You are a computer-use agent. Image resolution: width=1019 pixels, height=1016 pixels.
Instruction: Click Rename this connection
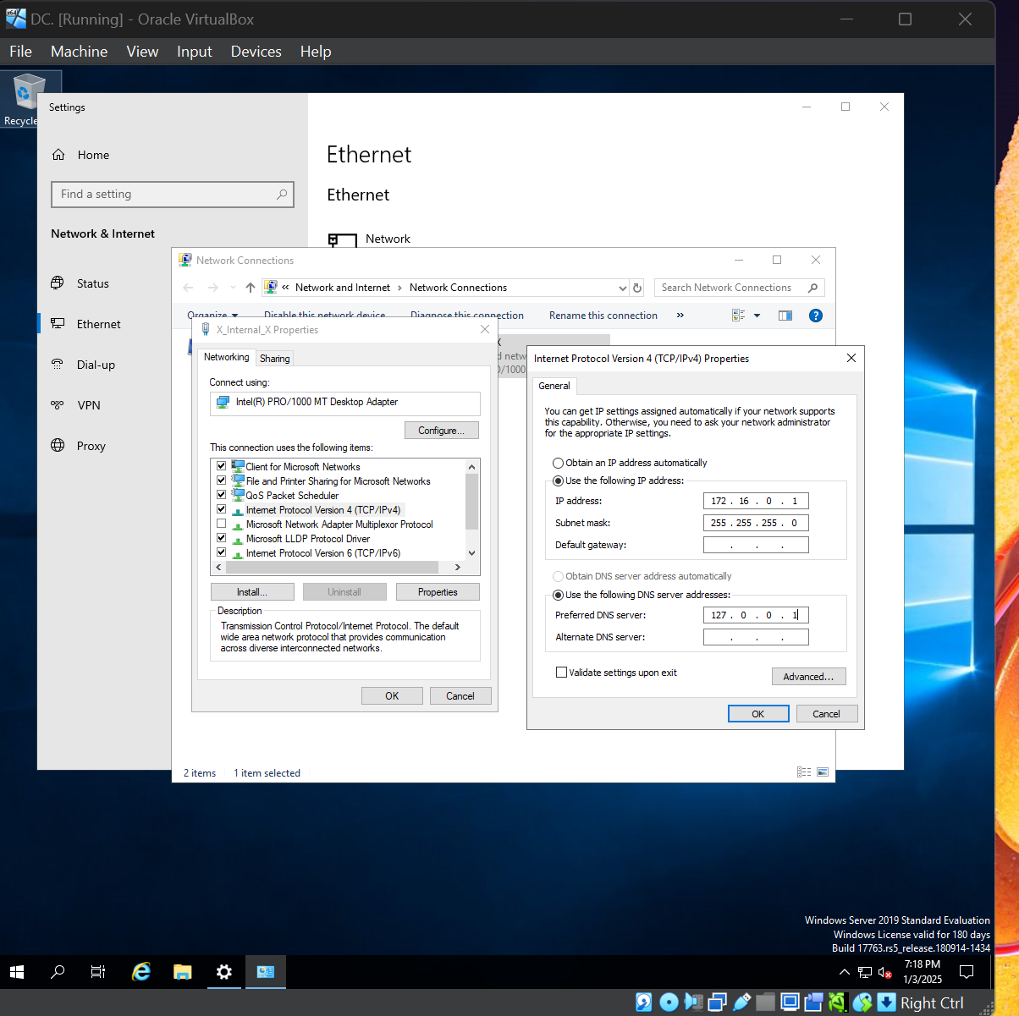click(603, 316)
